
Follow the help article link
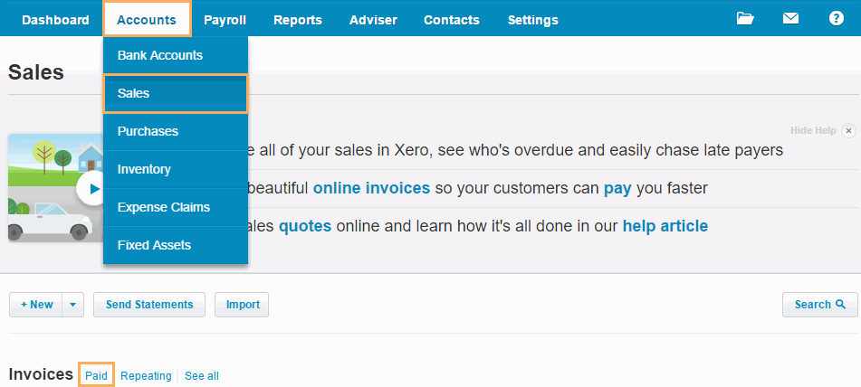[665, 225]
